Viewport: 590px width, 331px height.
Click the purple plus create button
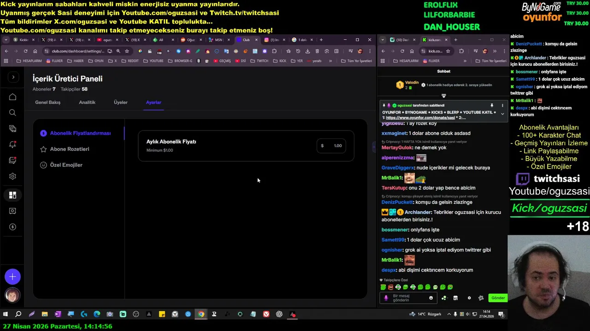coord(12,276)
